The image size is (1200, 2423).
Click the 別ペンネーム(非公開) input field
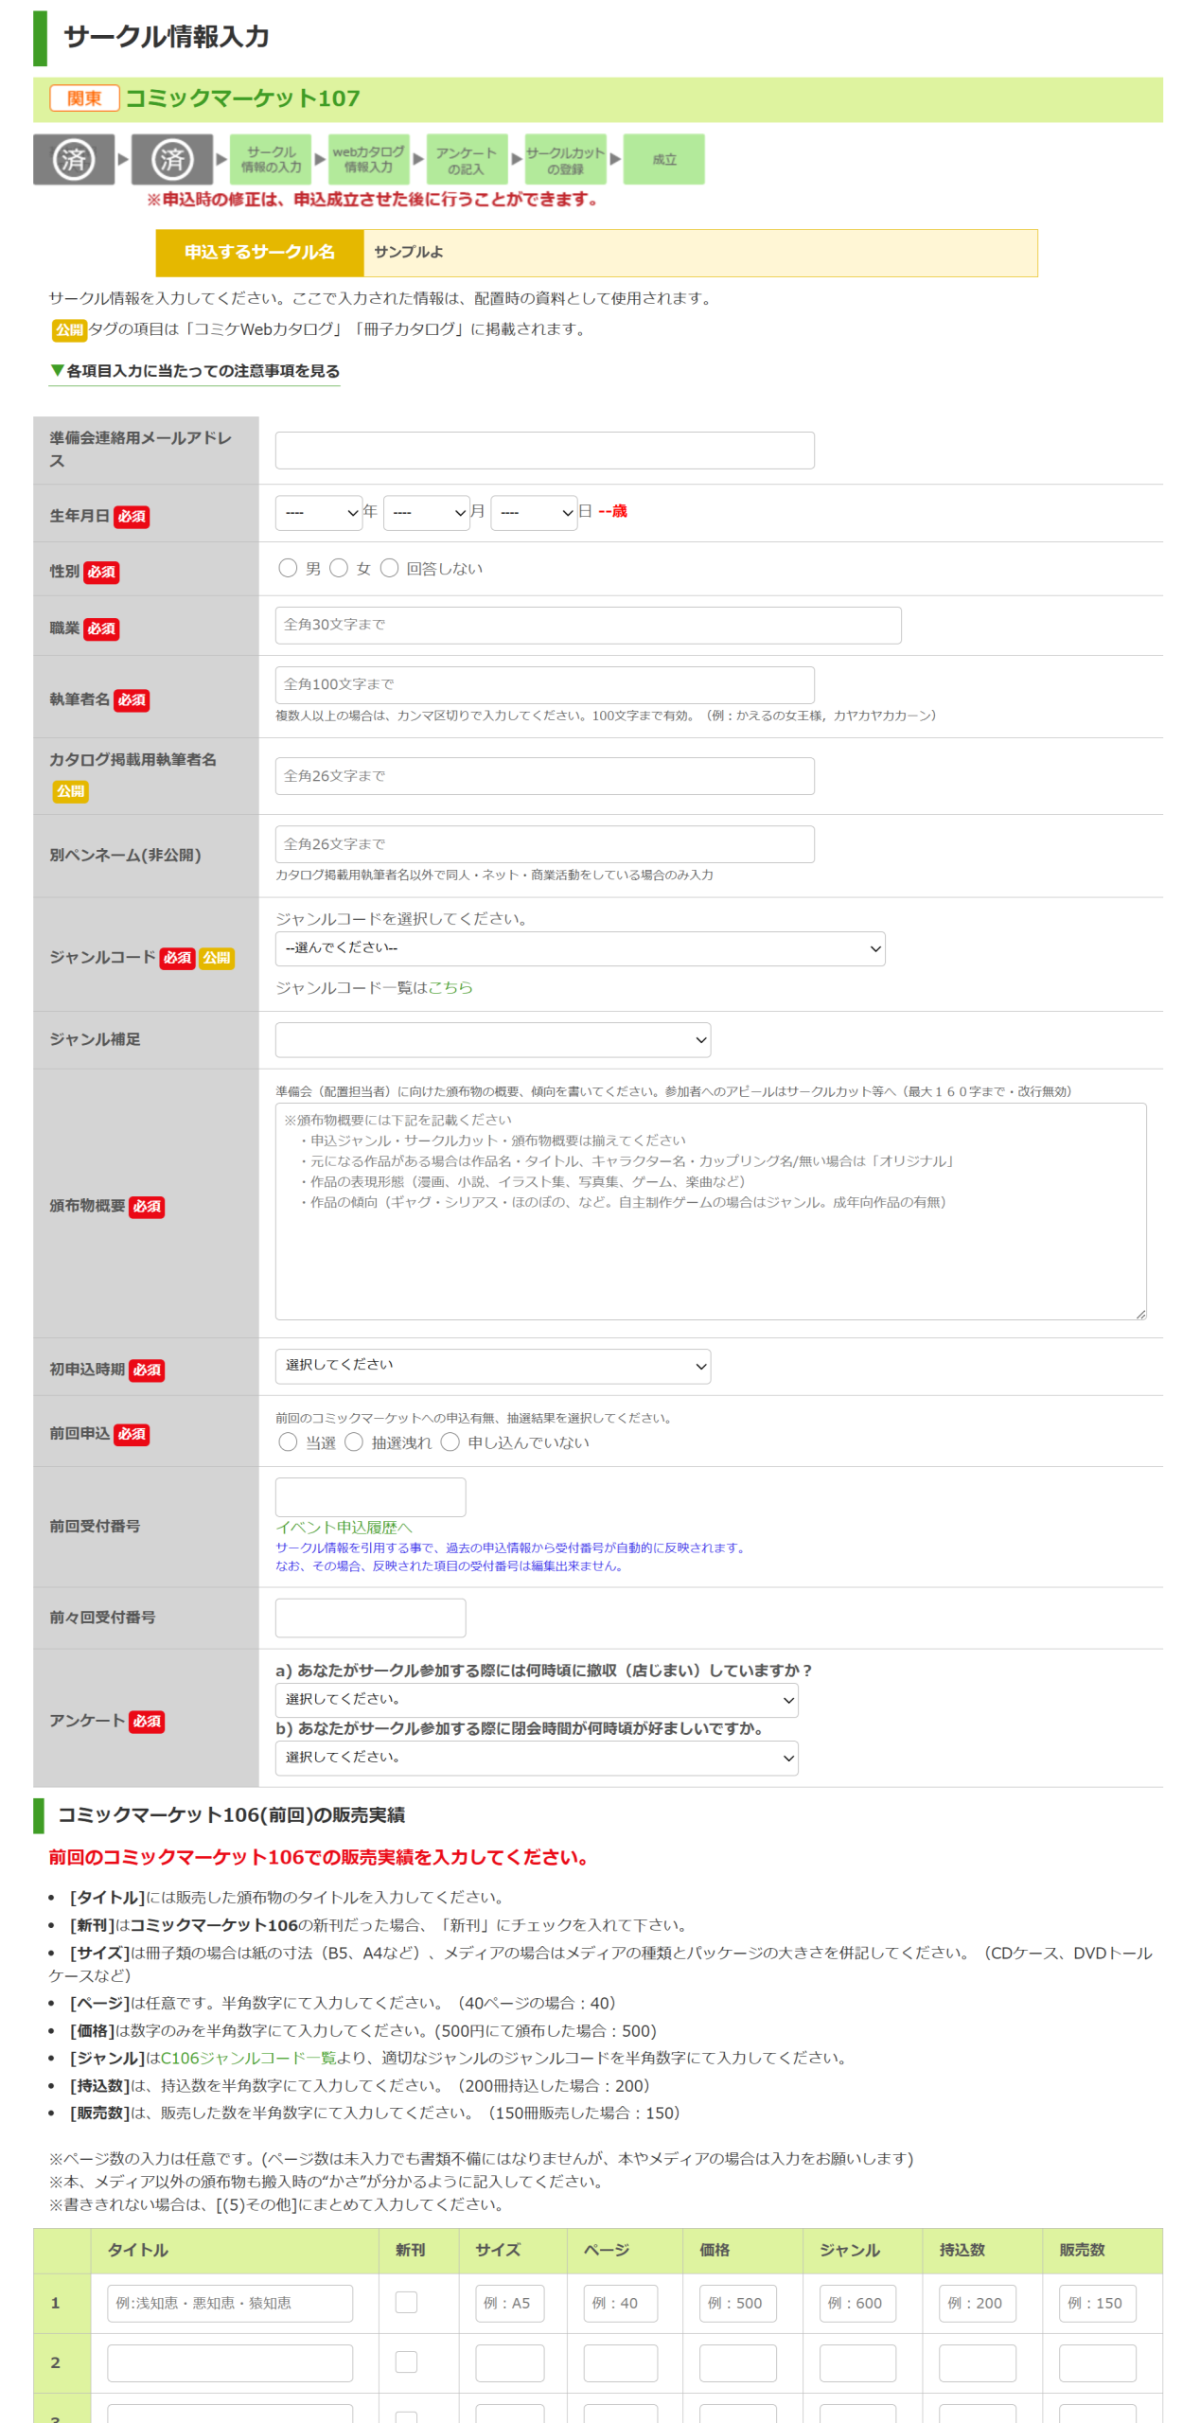(544, 844)
